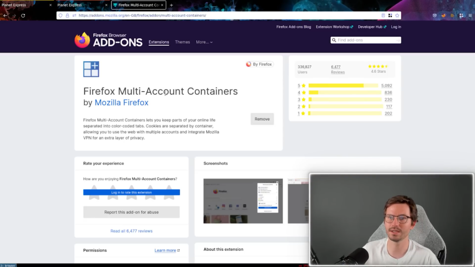
Task: Open the 202 one-star reviews count
Action: point(388,113)
